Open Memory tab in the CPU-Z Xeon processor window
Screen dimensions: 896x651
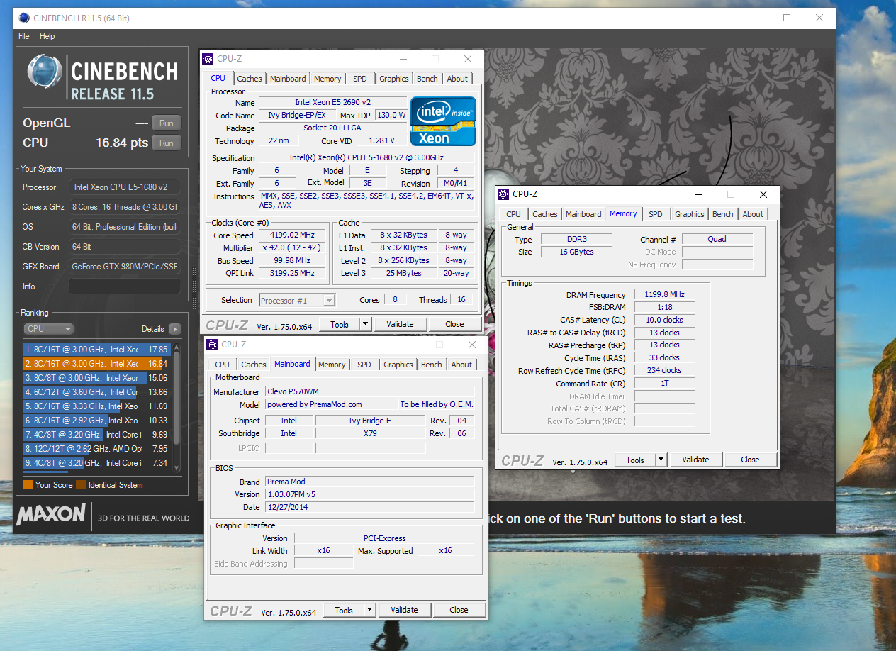pyautogui.click(x=327, y=79)
